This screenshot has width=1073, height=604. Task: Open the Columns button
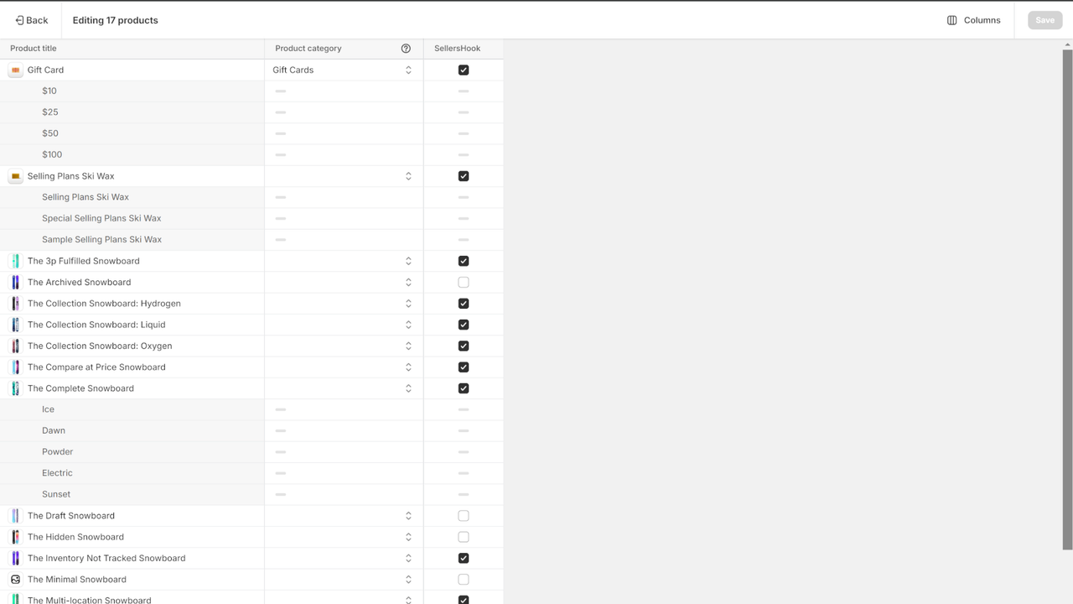click(x=973, y=20)
